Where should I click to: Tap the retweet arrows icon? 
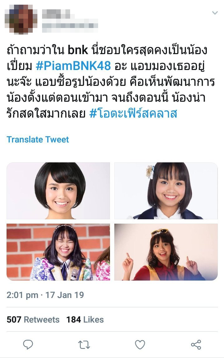[x=84, y=345]
